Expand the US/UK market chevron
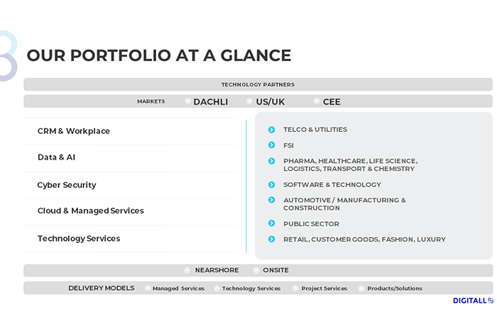497x331 pixels. pos(249,101)
